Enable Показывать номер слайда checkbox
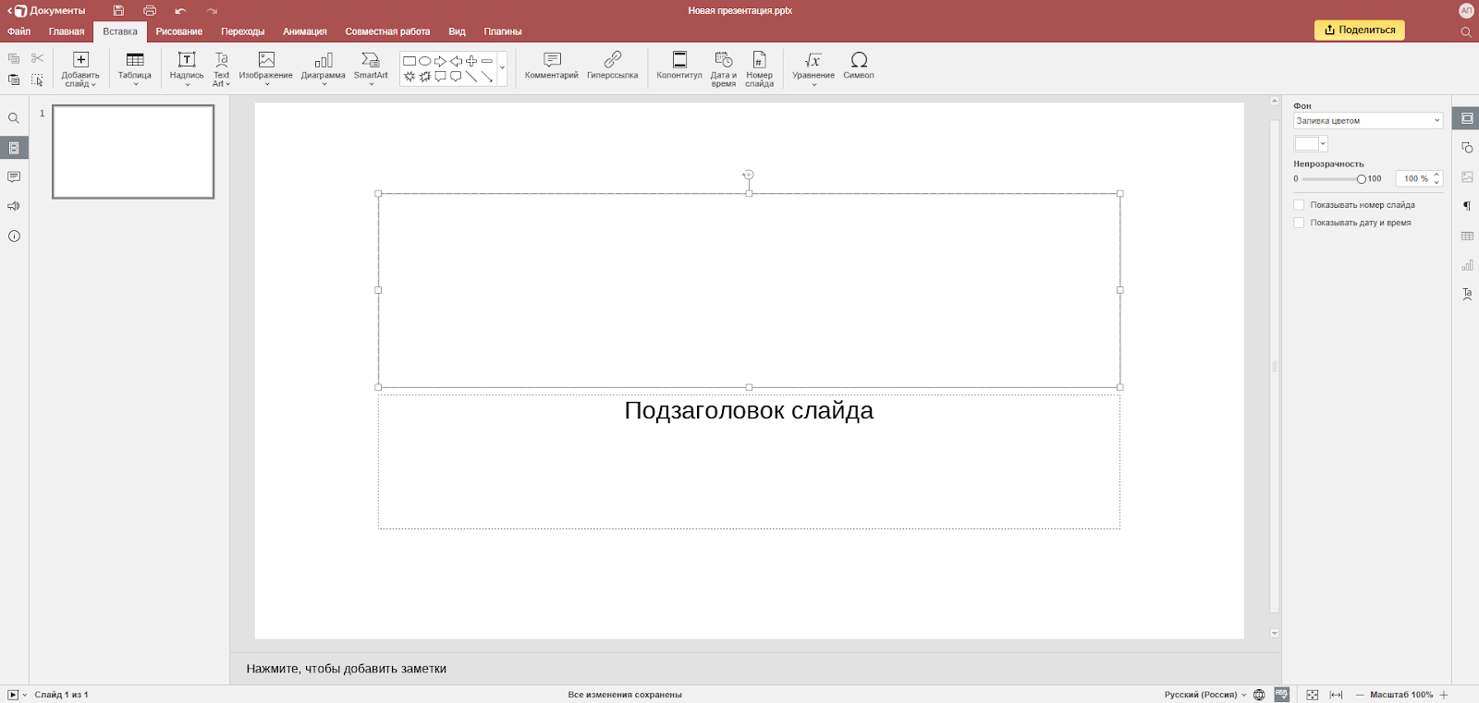The width and height of the screenshot is (1479, 703). click(x=1299, y=205)
